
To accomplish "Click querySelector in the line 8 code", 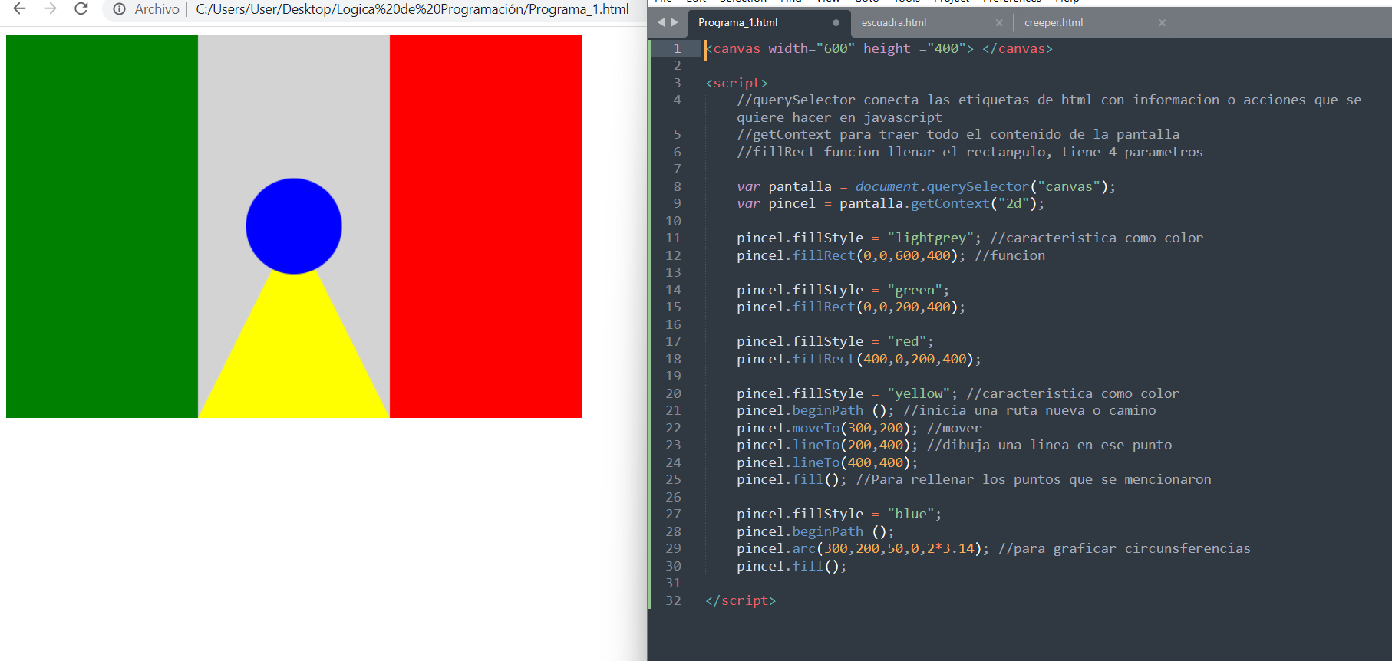I will pos(978,186).
